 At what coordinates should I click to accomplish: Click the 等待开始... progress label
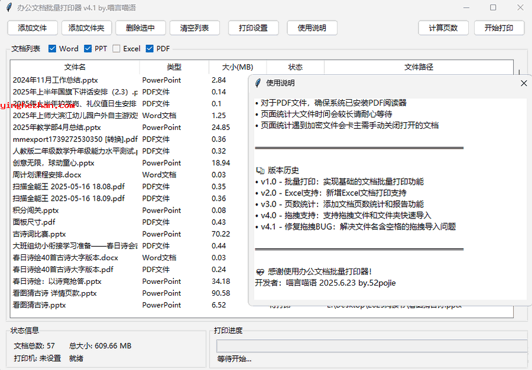pyautogui.click(x=235, y=359)
